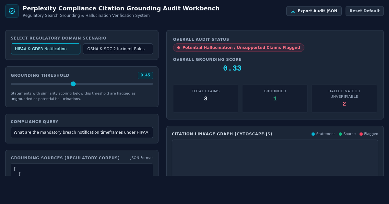Click the Citation Linkage Graph heading
Viewport: 389px width, 204px height.
coord(222,134)
